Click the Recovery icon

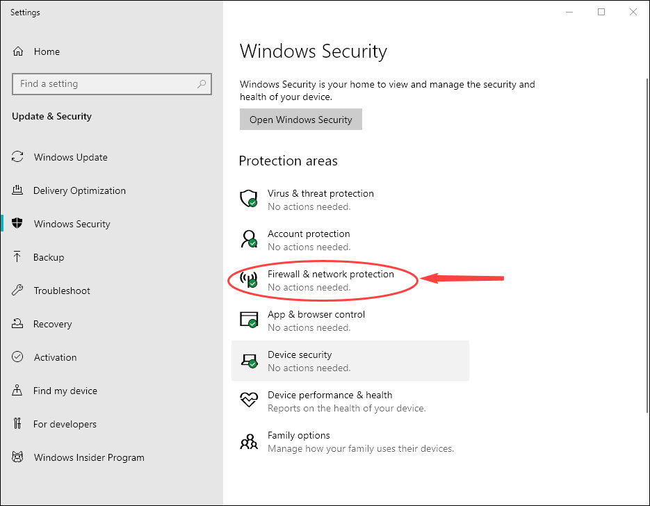pyautogui.click(x=17, y=324)
